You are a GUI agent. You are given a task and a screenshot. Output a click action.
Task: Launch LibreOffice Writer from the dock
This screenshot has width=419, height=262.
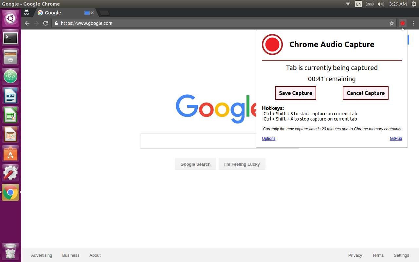click(x=10, y=95)
